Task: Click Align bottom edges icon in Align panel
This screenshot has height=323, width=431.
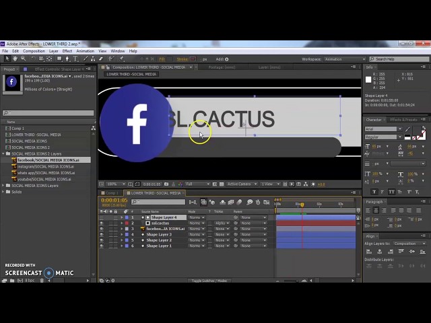Action: [422, 251]
